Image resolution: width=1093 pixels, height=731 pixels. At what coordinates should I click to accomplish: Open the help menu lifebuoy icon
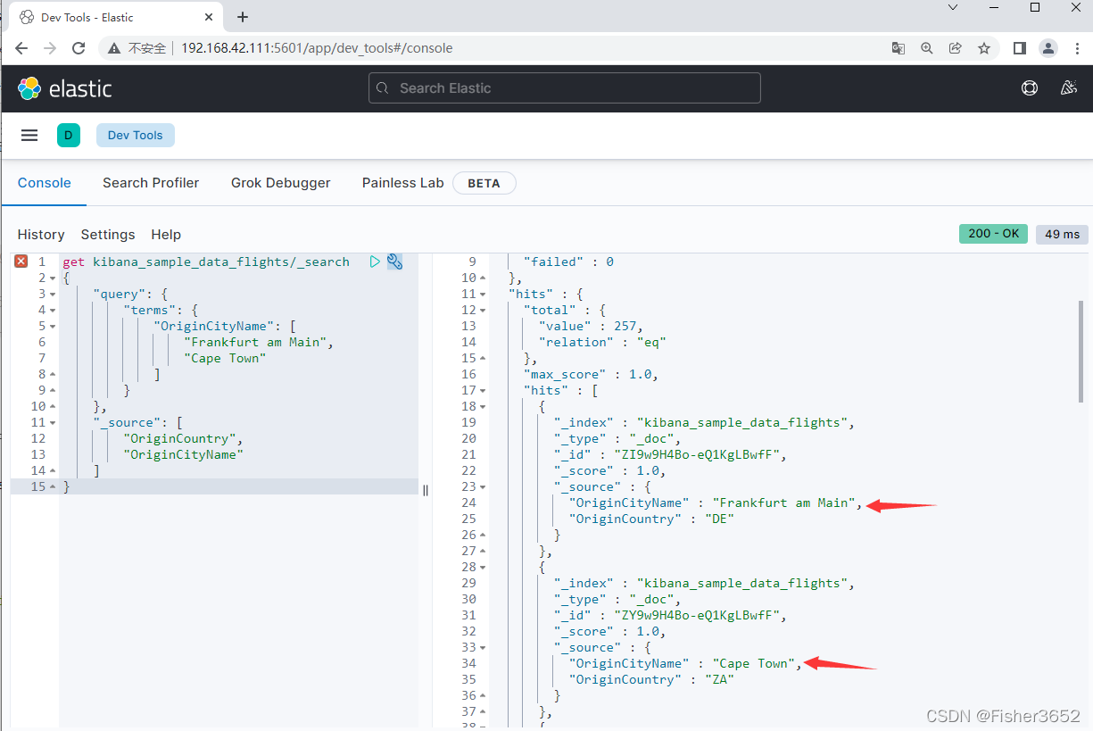point(1030,88)
